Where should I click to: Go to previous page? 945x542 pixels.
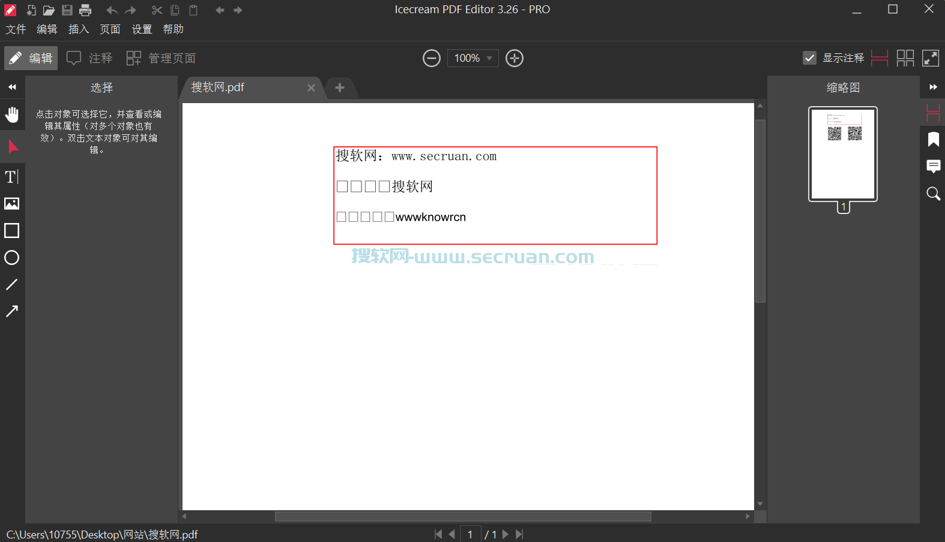[451, 534]
